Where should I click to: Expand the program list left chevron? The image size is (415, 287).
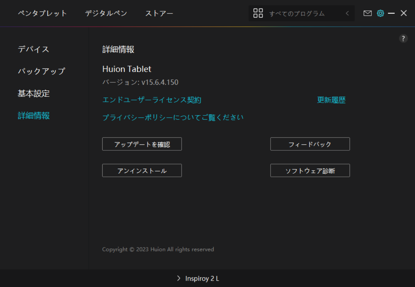coord(347,13)
